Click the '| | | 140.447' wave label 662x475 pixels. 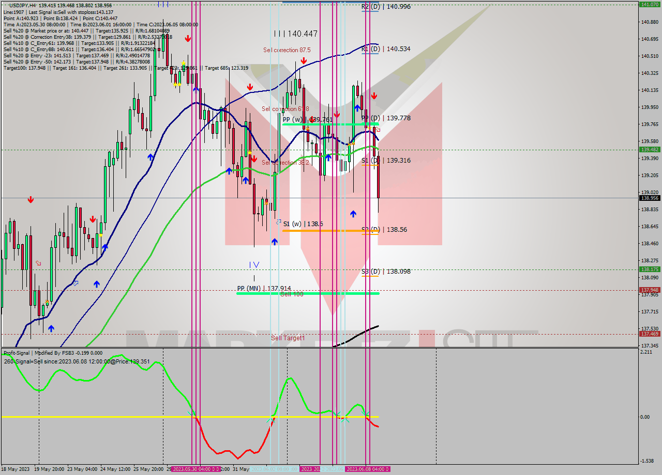click(x=296, y=34)
